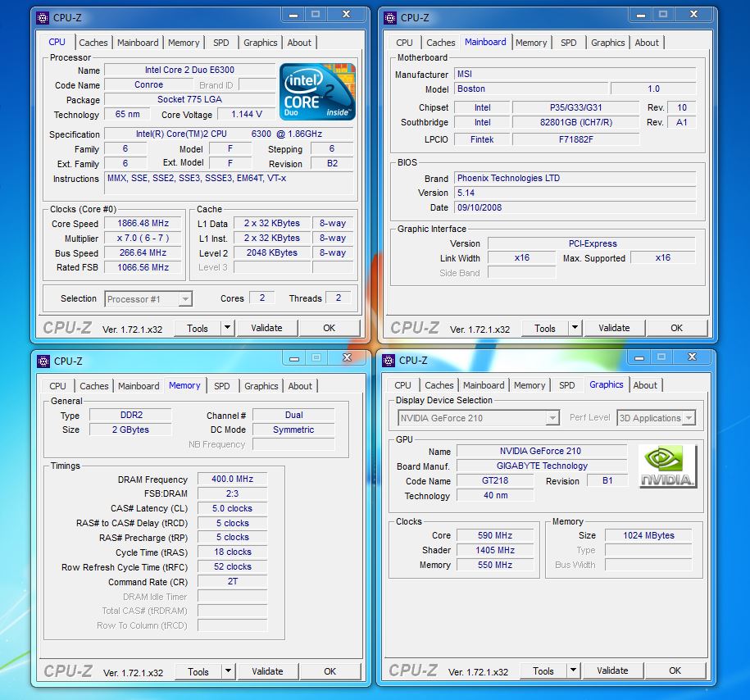This screenshot has width=750, height=700.
Task: Select Caches tab in Mainboard window
Action: pyautogui.click(x=440, y=43)
